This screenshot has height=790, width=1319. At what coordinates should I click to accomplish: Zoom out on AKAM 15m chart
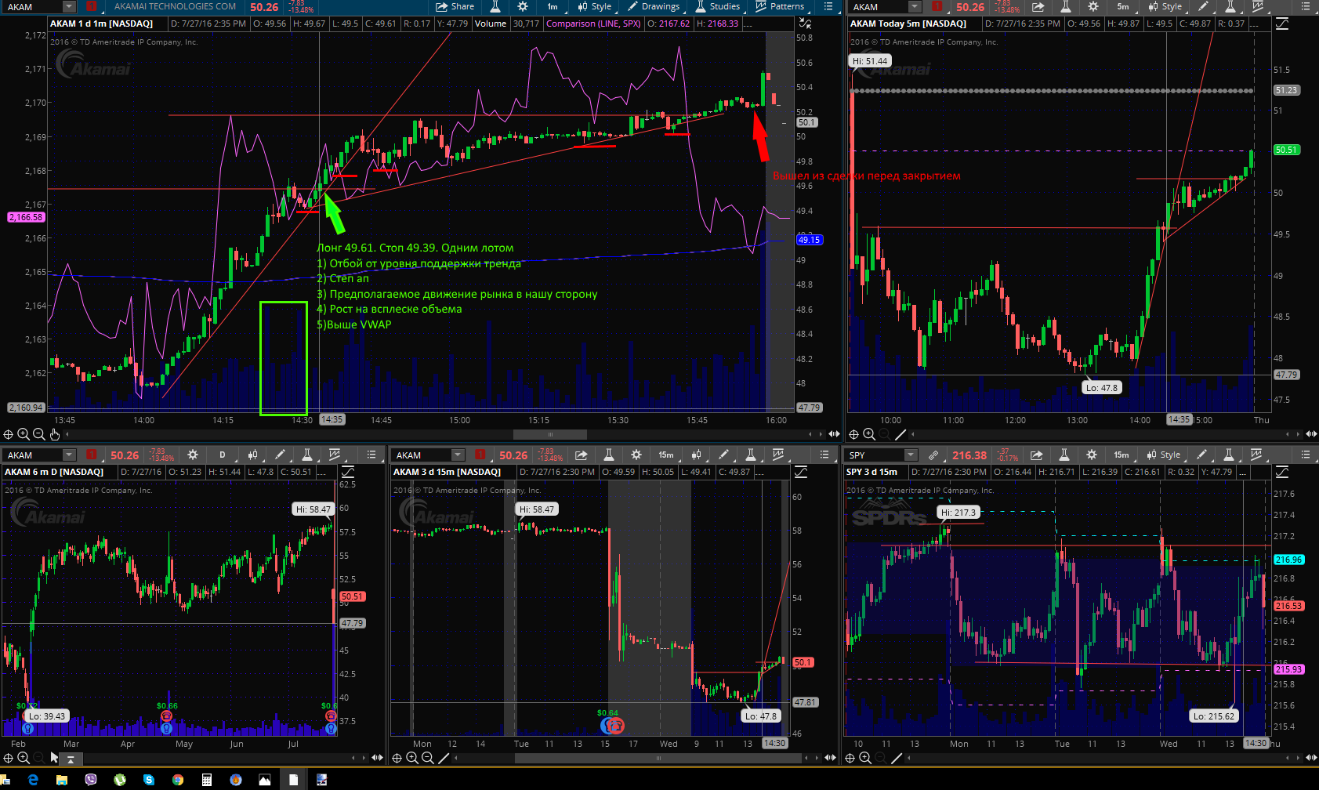pos(427,758)
